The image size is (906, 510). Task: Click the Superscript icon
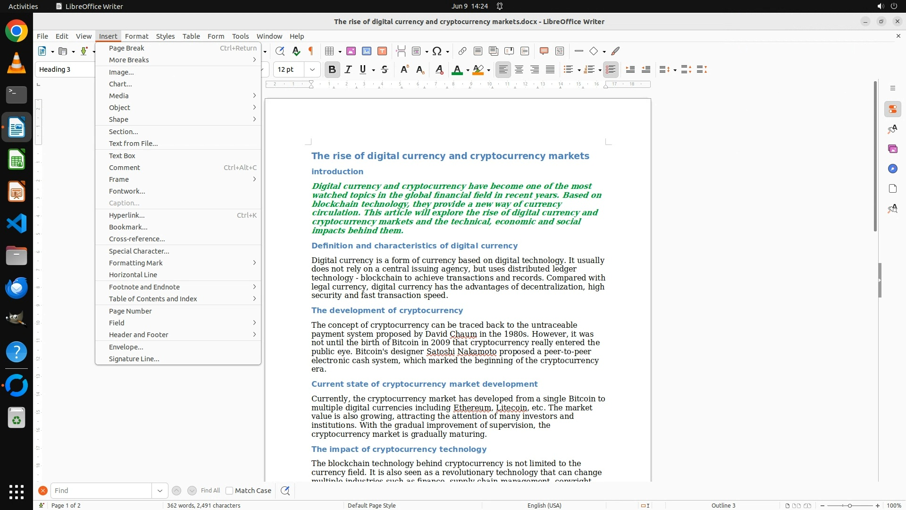point(404,69)
